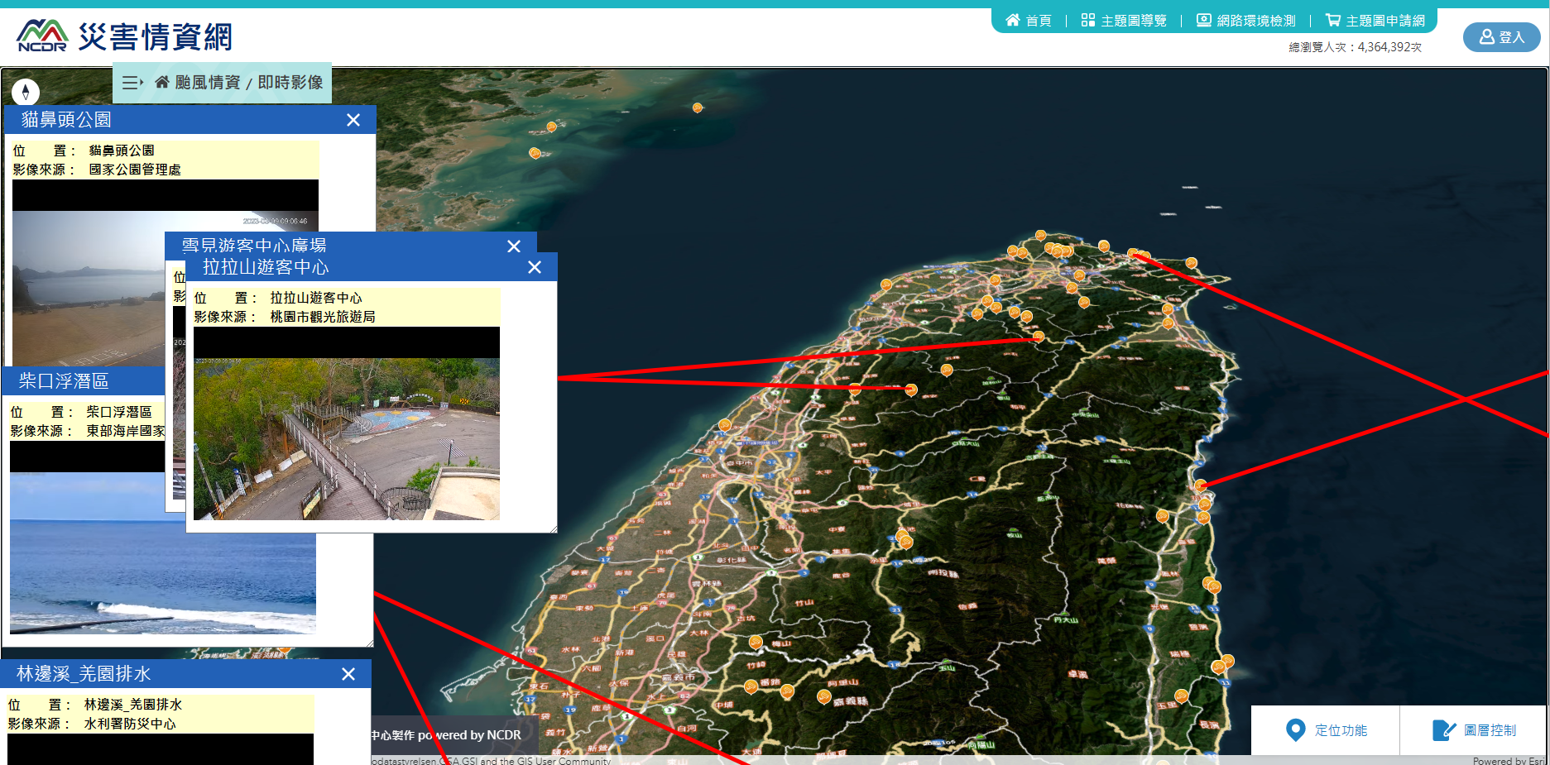Click the 登入 login button
This screenshot has height=765, width=1550.
tap(1501, 37)
